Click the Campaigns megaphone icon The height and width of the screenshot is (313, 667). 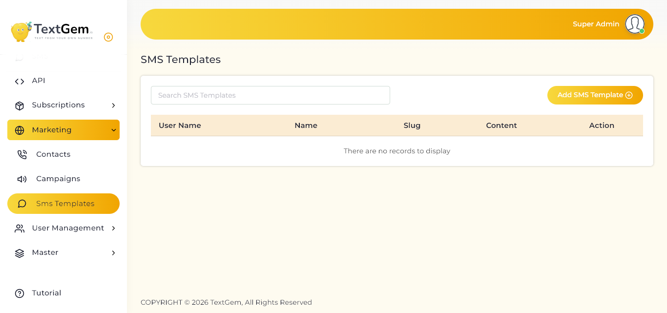coord(22,179)
